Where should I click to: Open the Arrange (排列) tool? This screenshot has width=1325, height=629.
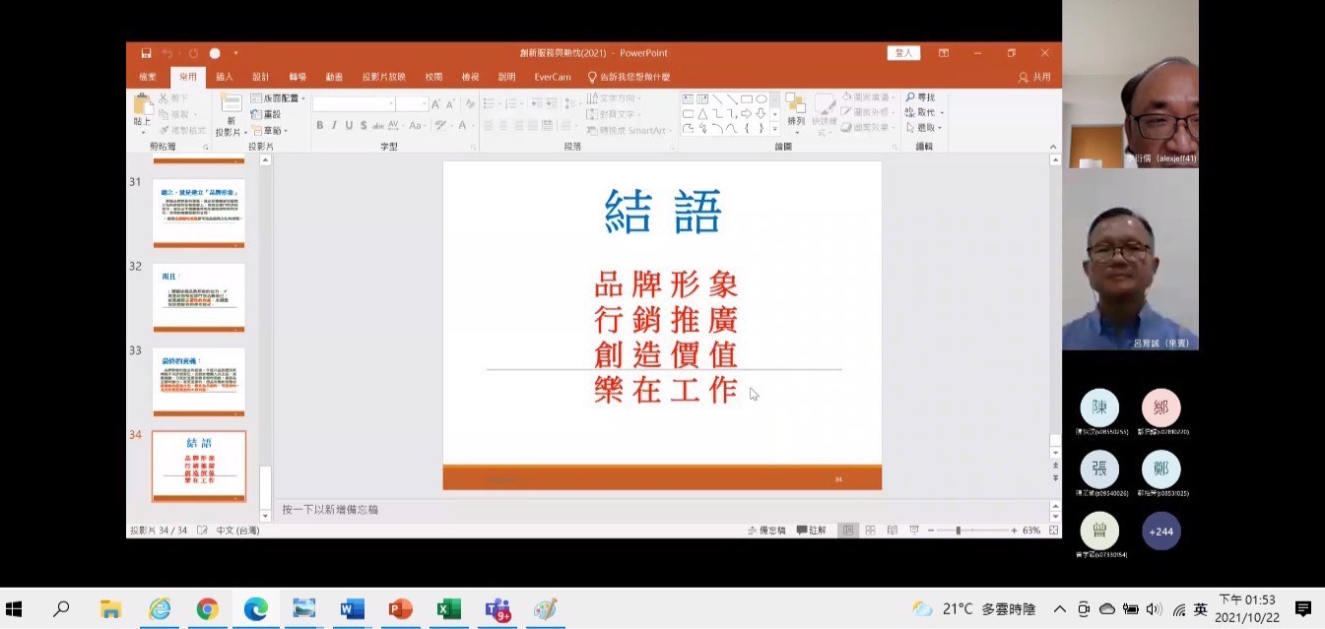pyautogui.click(x=795, y=112)
